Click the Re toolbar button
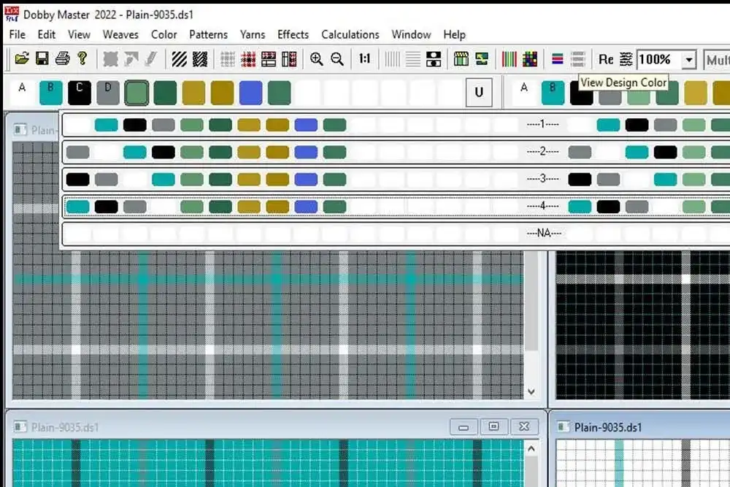The image size is (730, 487). click(606, 59)
